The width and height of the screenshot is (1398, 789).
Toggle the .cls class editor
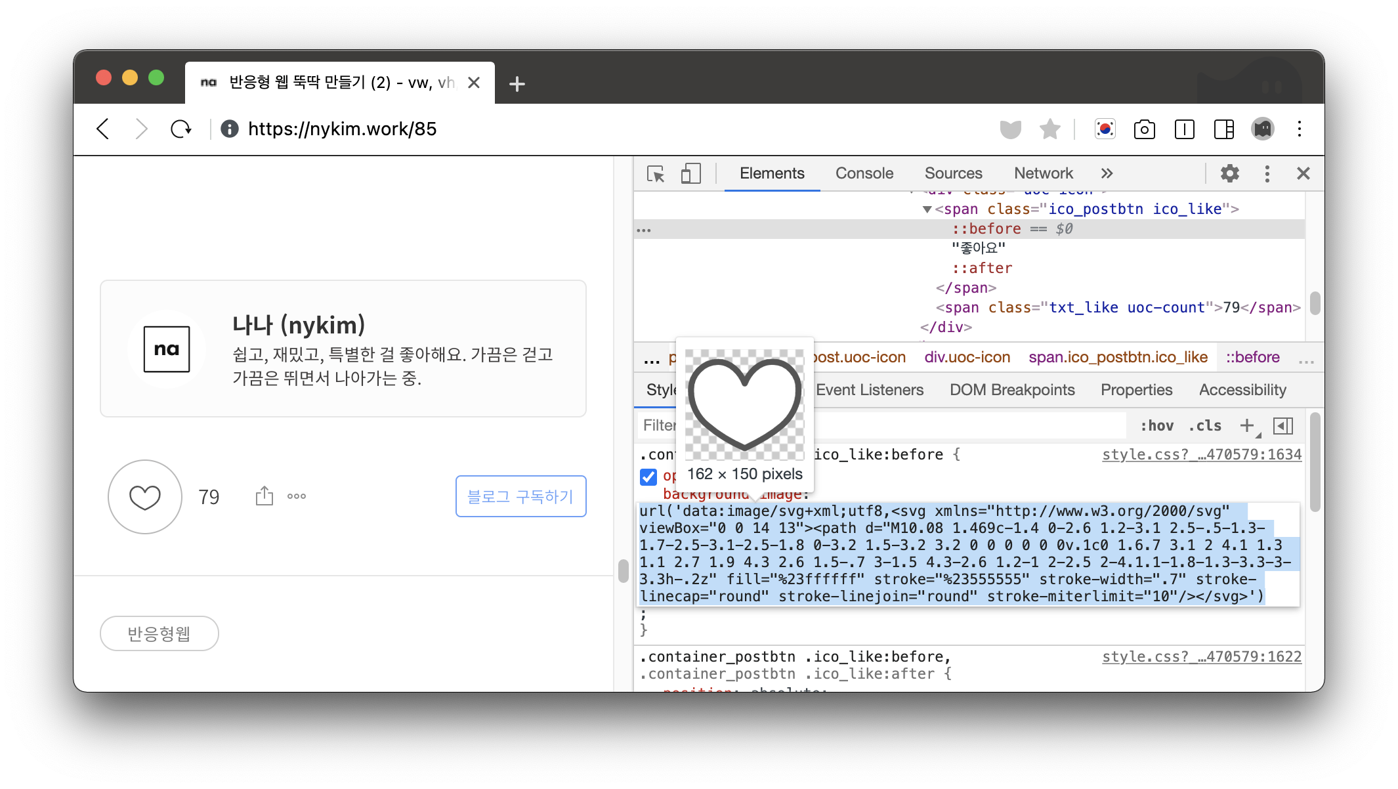click(x=1205, y=425)
